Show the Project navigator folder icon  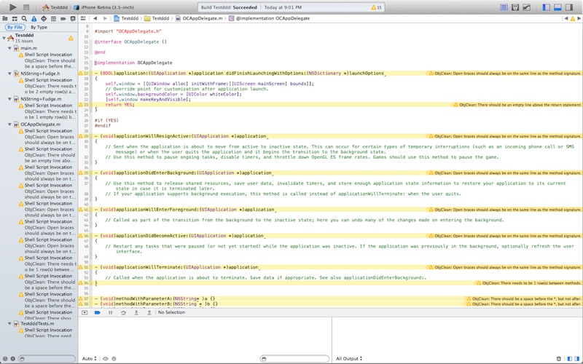point(5,18)
